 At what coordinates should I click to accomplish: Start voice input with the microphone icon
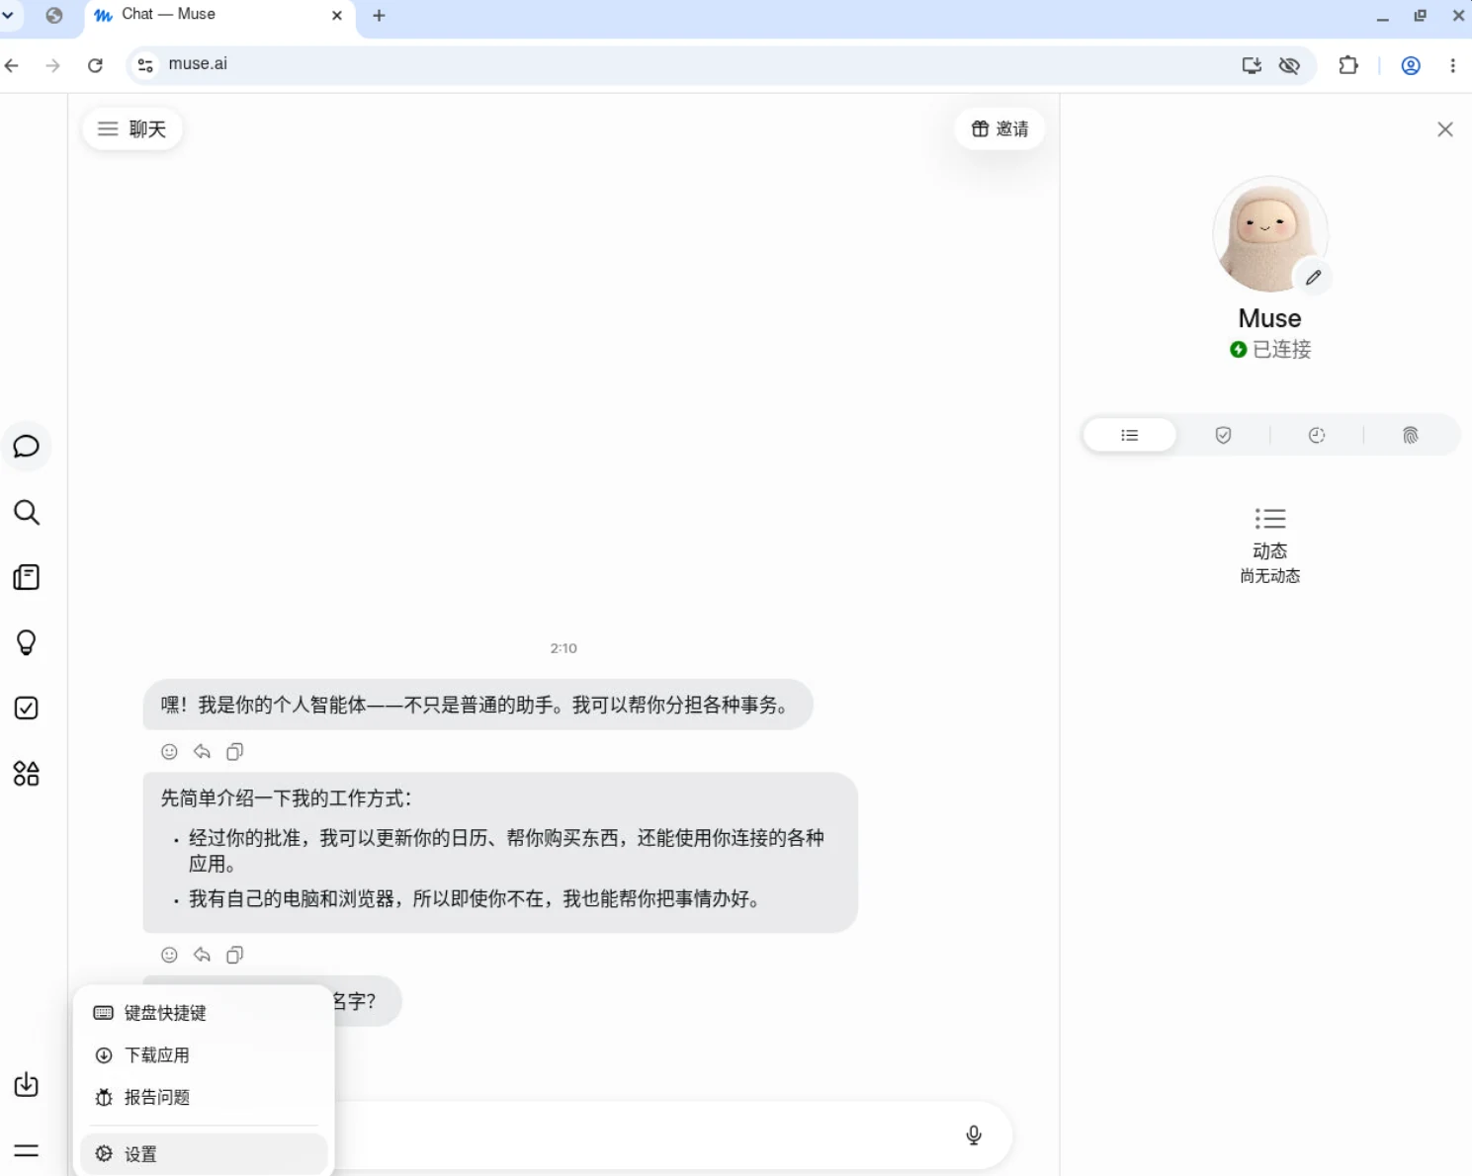(974, 1134)
